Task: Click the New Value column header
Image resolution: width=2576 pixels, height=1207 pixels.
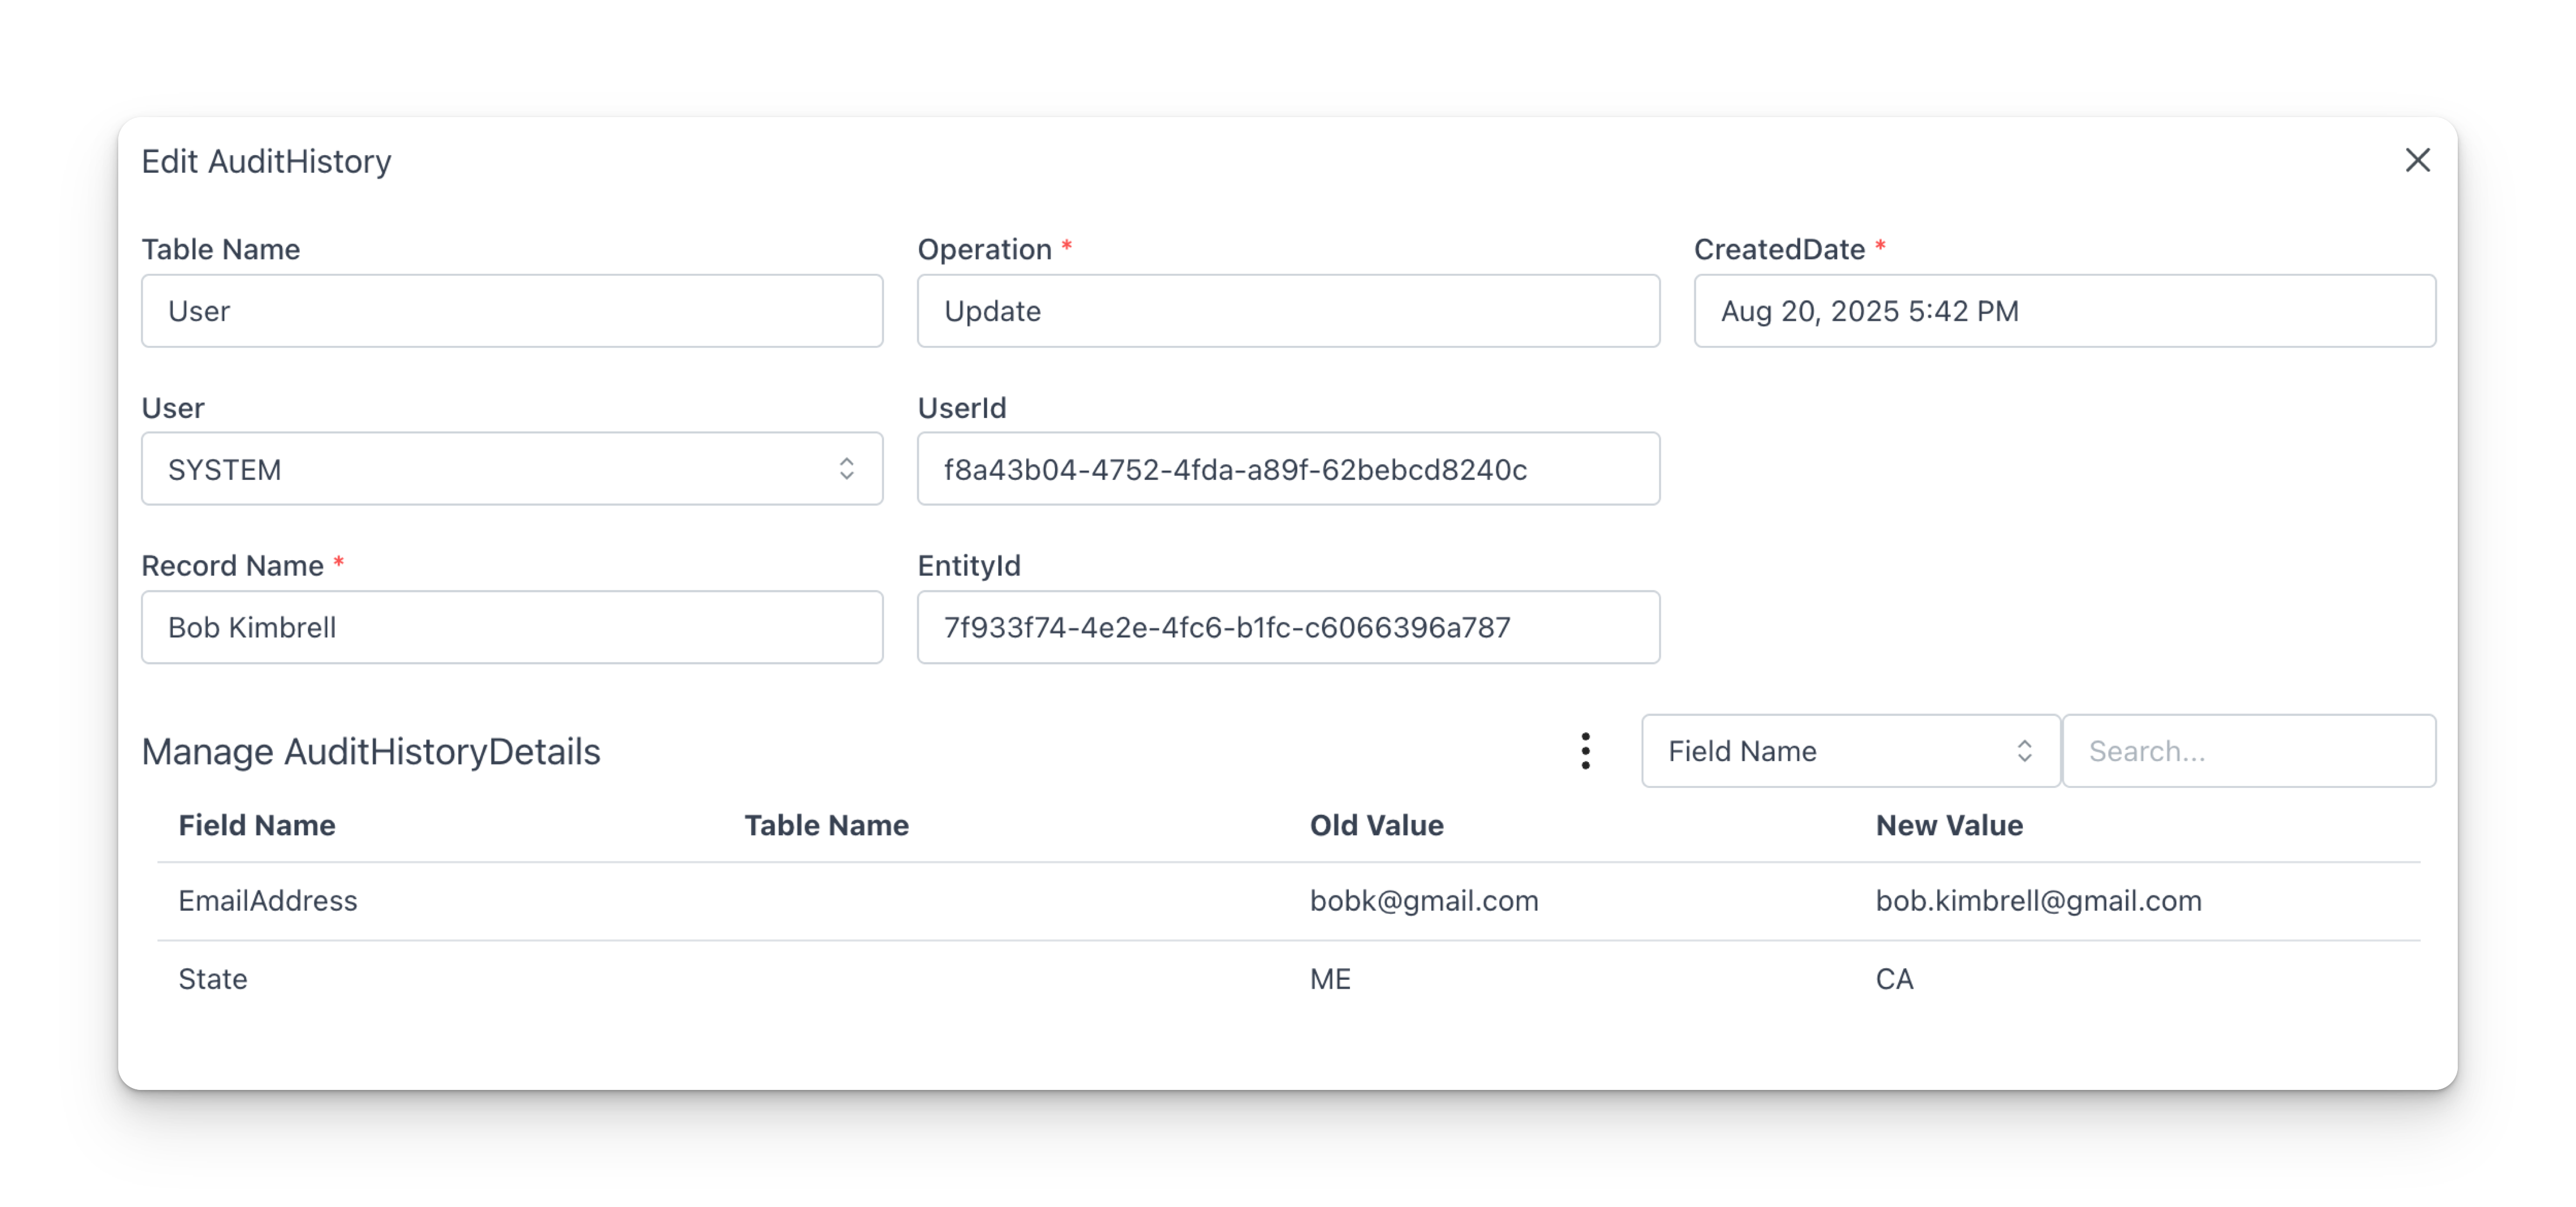Action: point(1949,825)
